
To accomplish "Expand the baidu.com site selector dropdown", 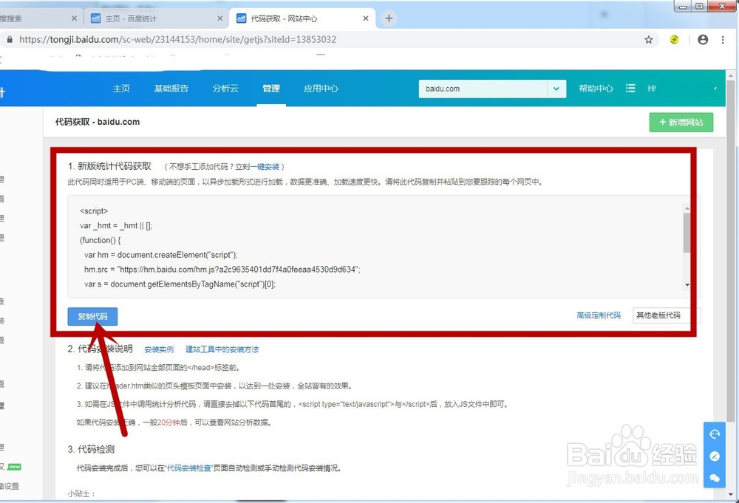I will pos(556,88).
